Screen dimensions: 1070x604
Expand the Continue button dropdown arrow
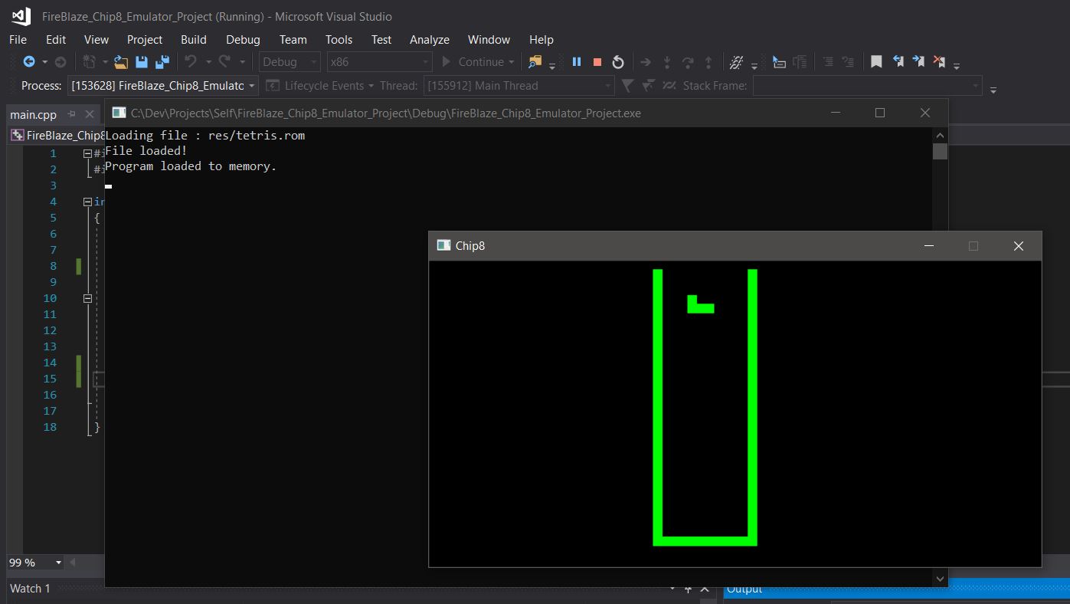tap(510, 61)
